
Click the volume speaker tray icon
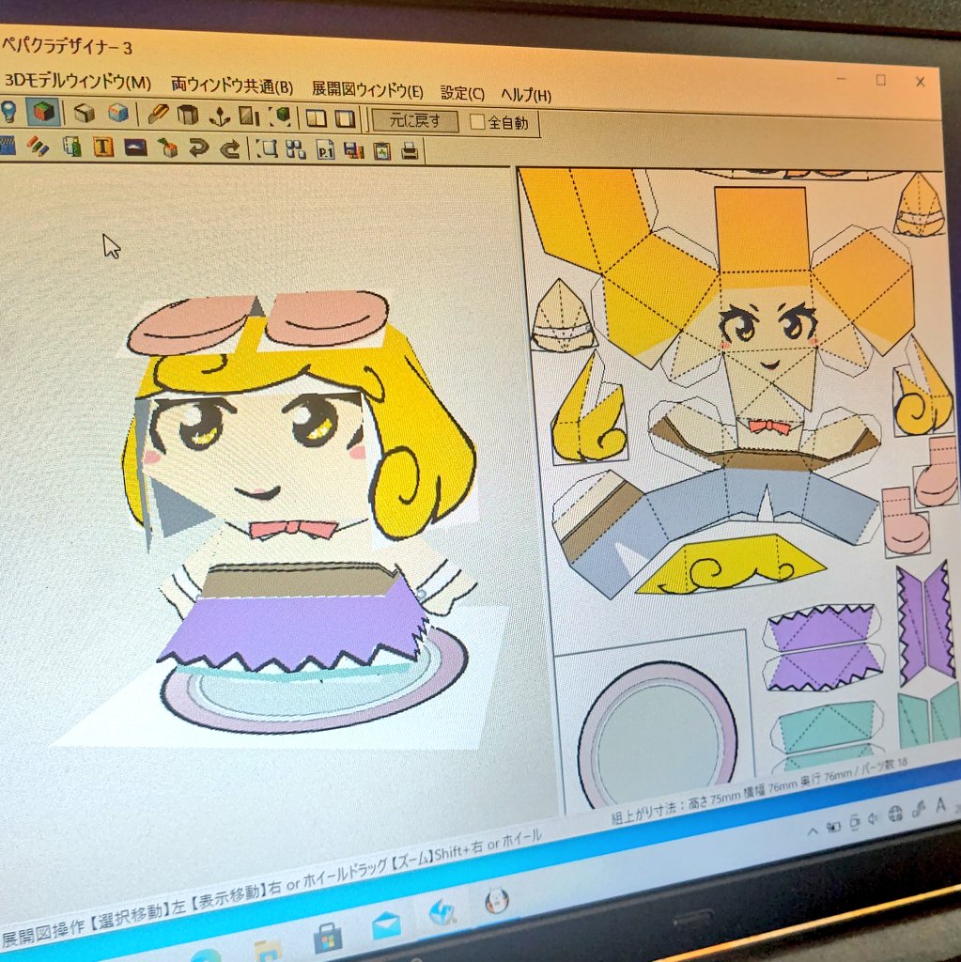click(874, 819)
